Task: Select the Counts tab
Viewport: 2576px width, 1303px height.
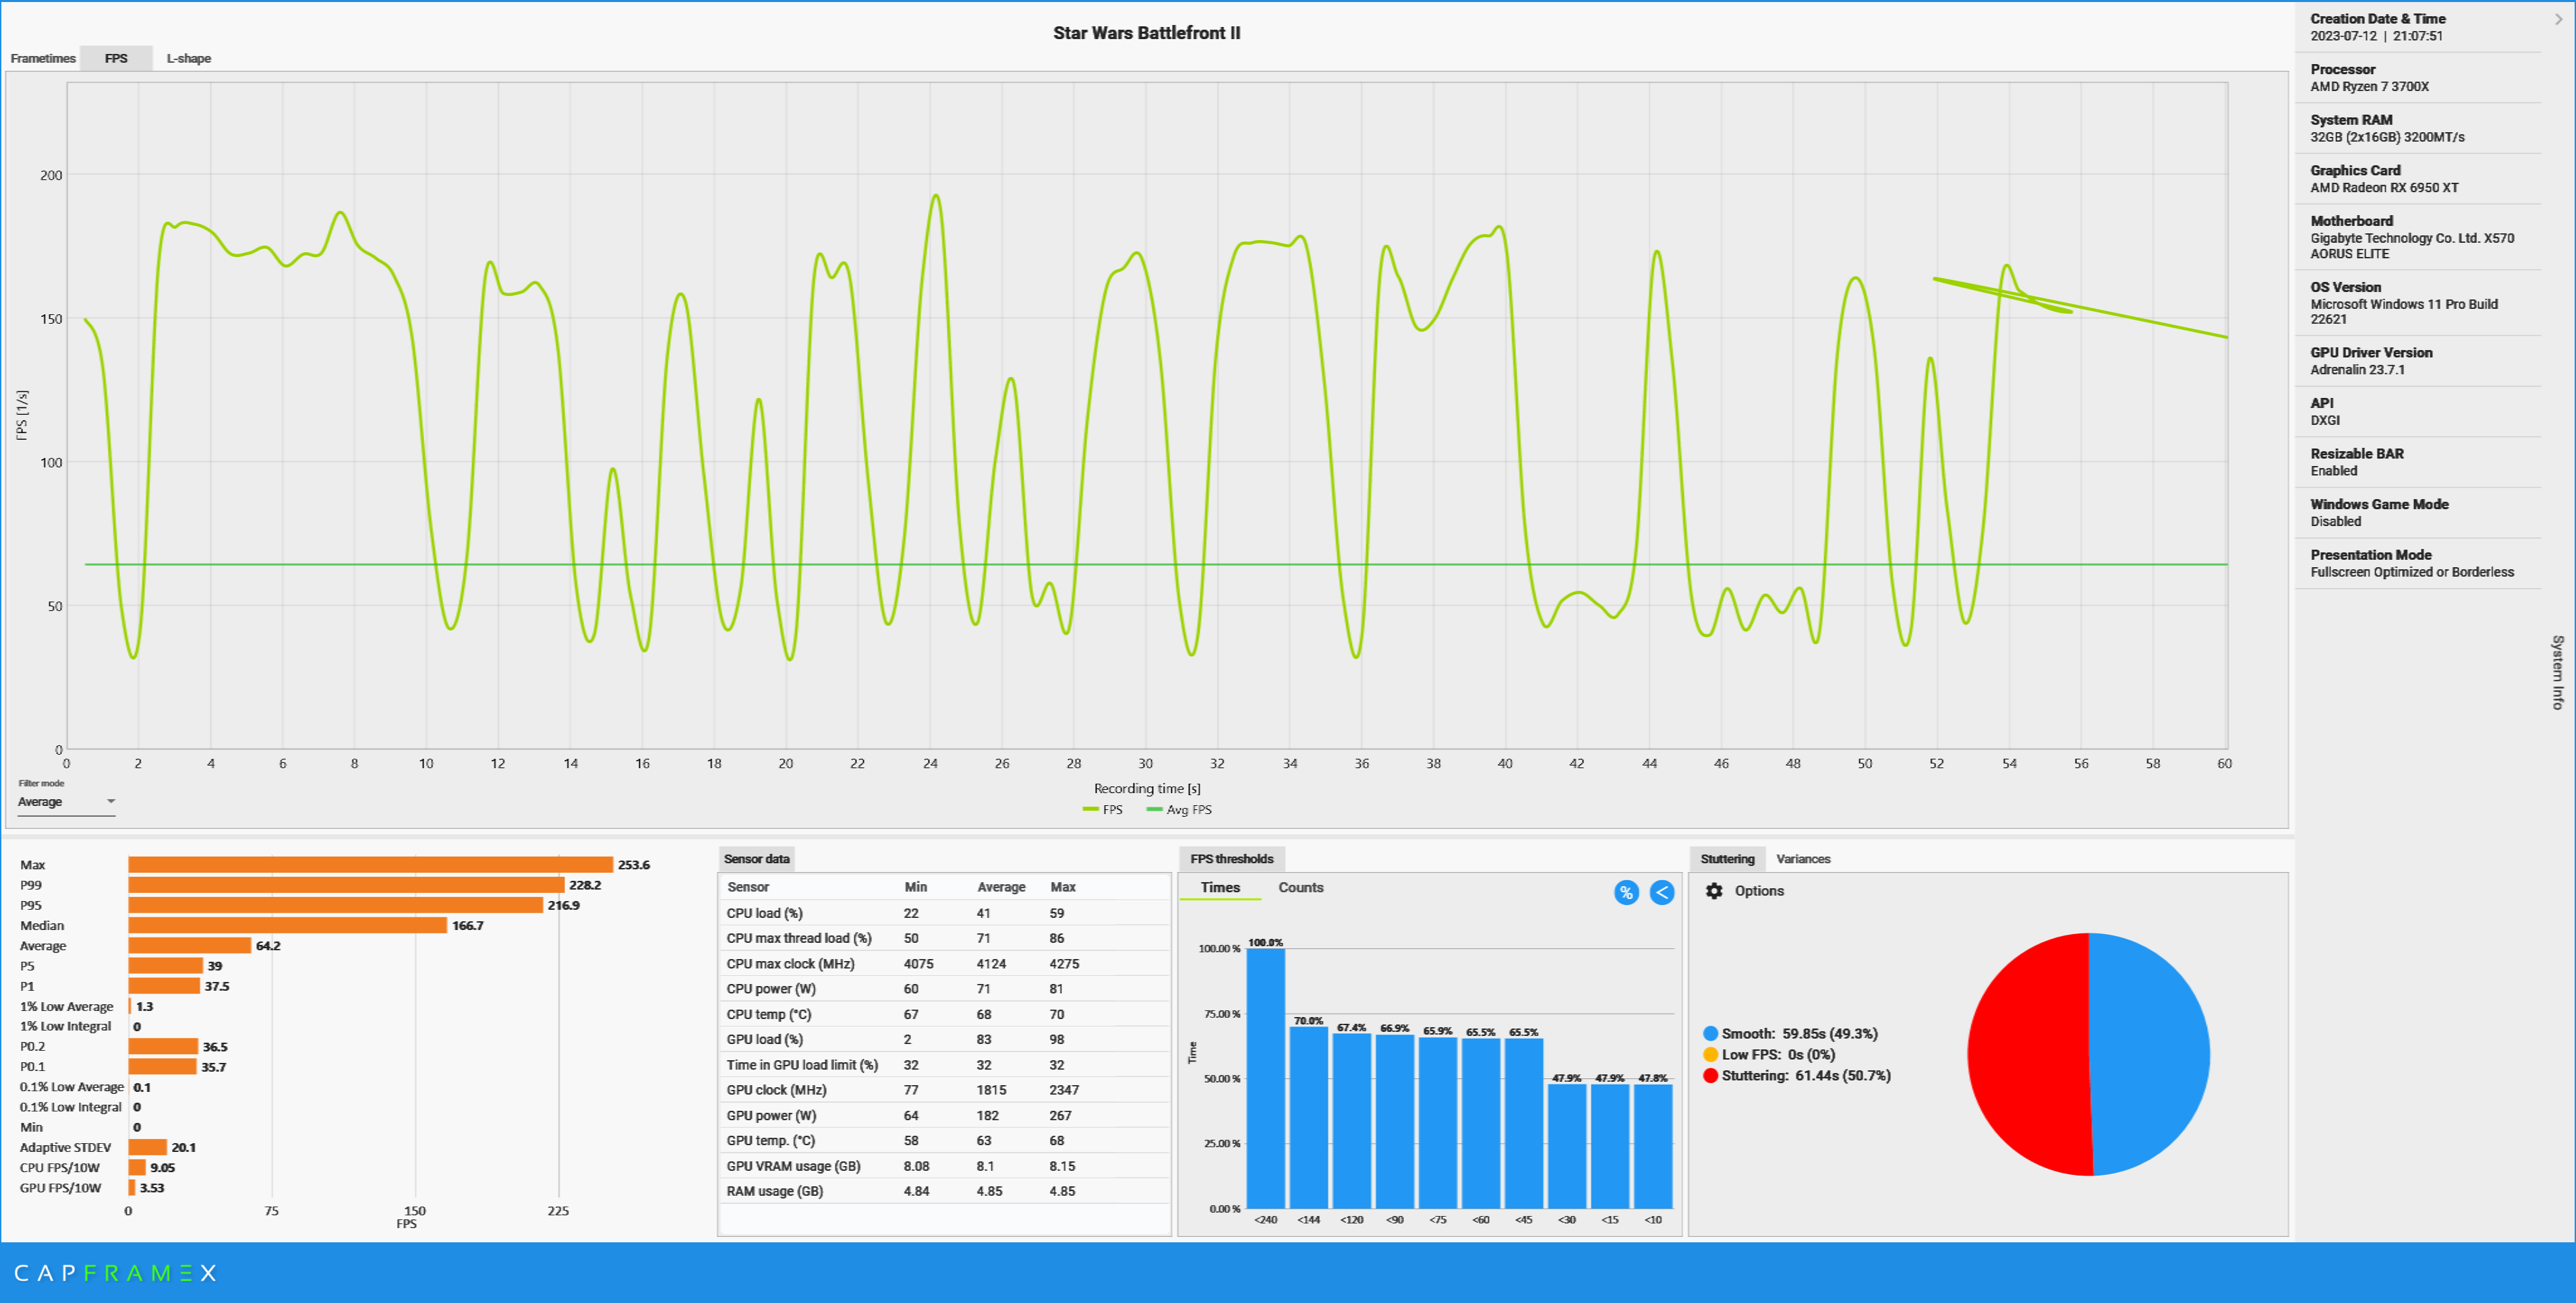Action: [x=1300, y=887]
